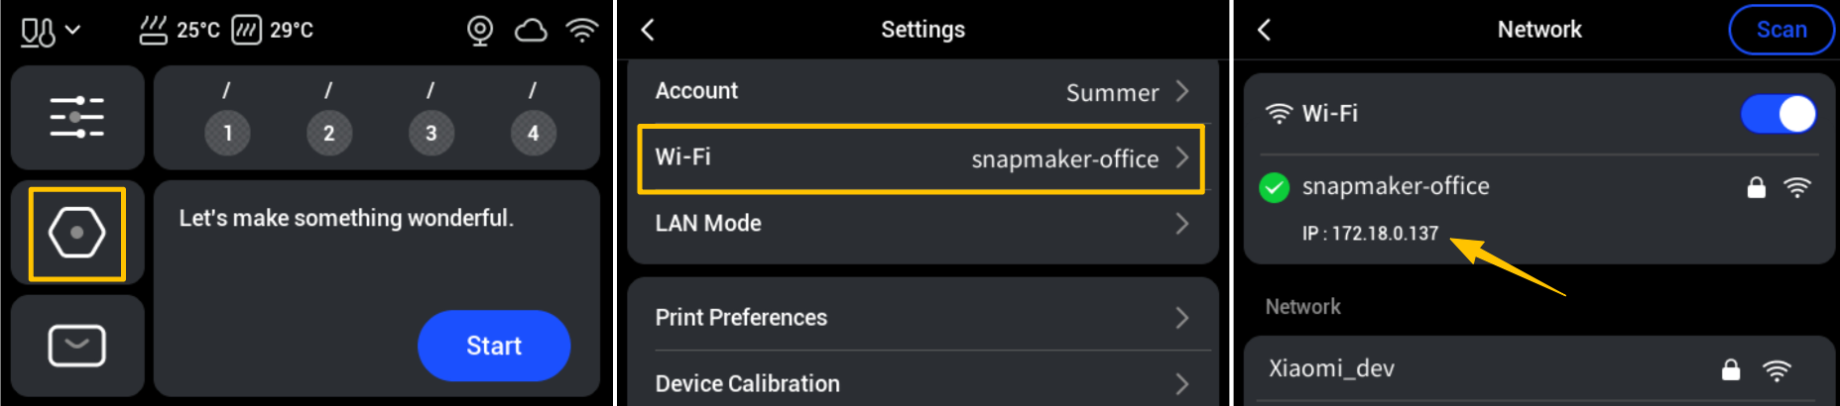Open the bottom-left tray icon
This screenshot has width=1840, height=406.
click(x=77, y=346)
